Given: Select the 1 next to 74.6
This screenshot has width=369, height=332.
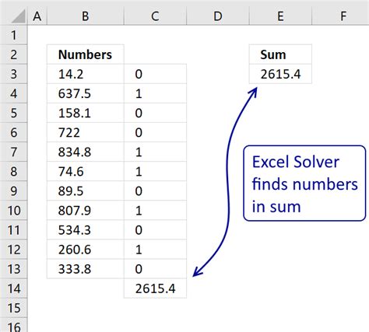Looking at the screenshot, I should 155,171.
